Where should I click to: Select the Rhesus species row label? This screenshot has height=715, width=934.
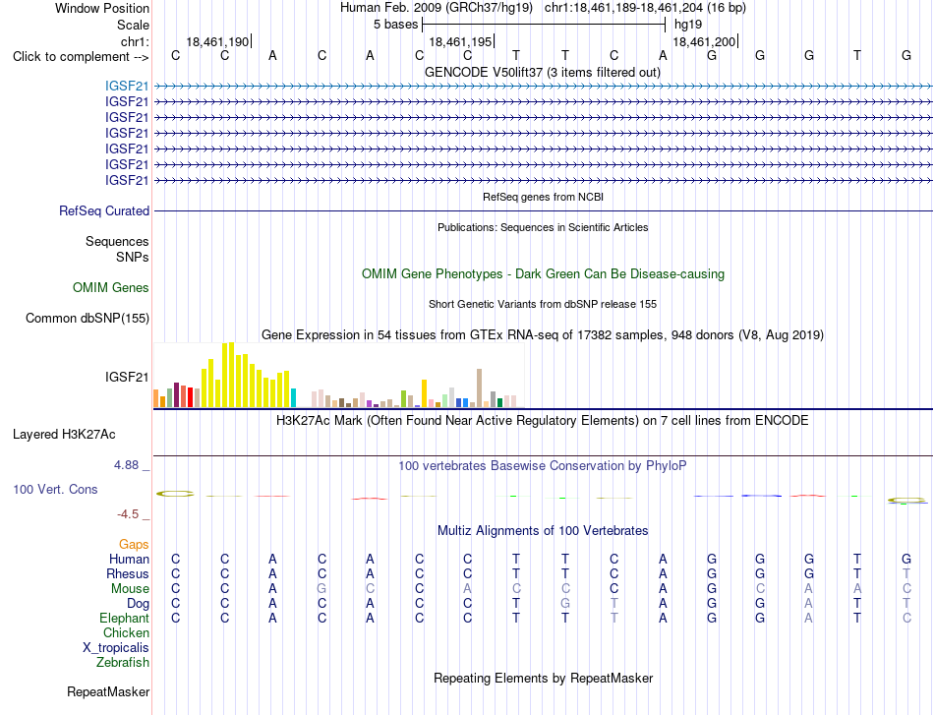128,573
